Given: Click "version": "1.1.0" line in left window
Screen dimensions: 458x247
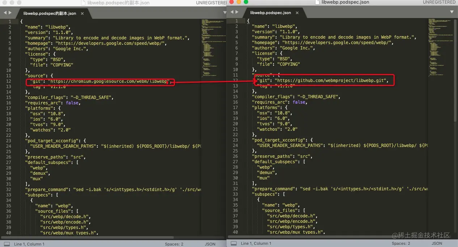Looking at the screenshot, I should pos(49,32).
